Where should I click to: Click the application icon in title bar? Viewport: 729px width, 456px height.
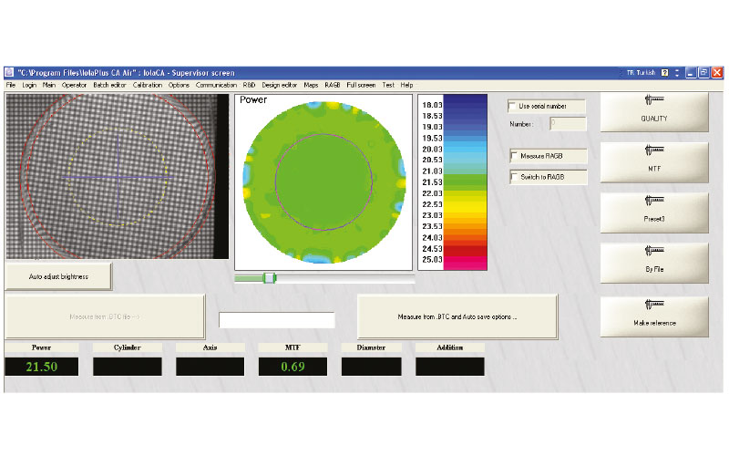pyautogui.click(x=10, y=72)
